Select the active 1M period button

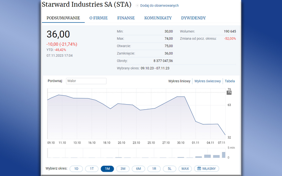coord(107,168)
